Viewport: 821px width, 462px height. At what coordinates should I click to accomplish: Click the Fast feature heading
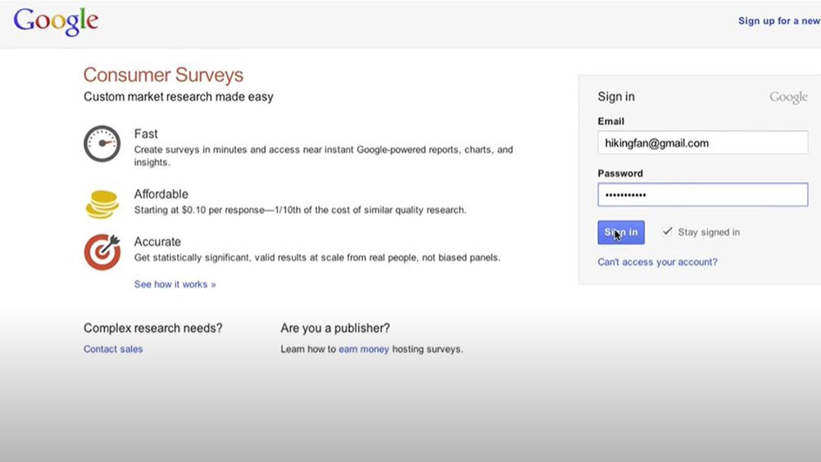(146, 134)
